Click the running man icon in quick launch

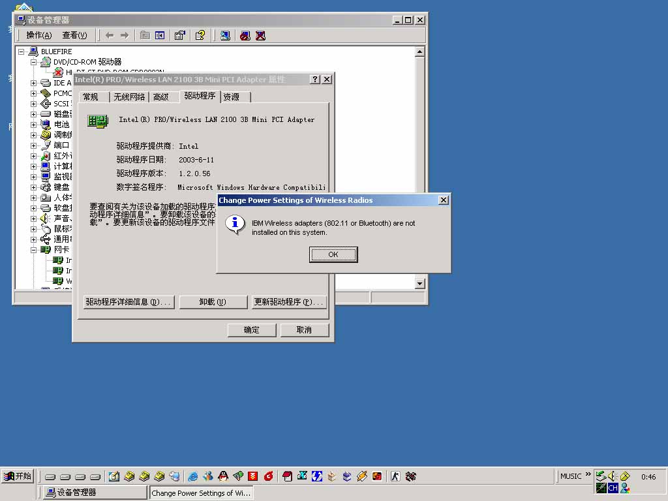point(395,476)
